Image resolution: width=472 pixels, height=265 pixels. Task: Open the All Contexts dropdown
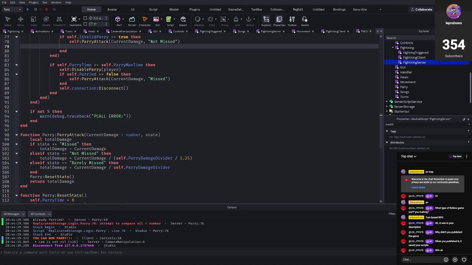point(40,214)
